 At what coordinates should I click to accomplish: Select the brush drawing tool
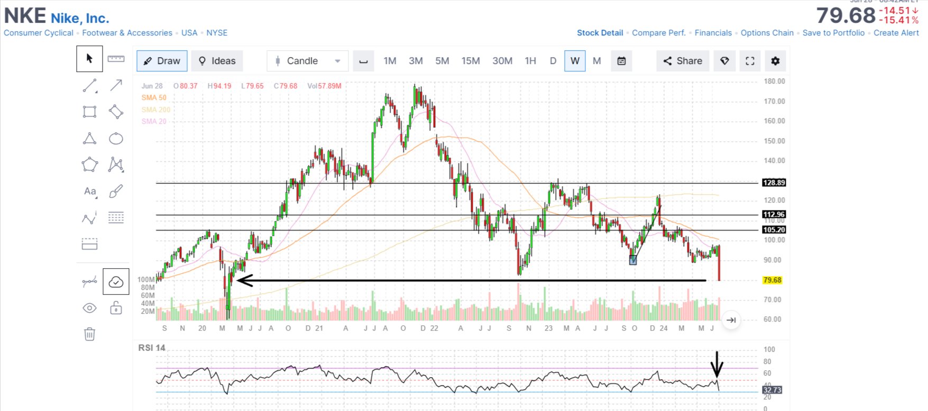pos(116,191)
